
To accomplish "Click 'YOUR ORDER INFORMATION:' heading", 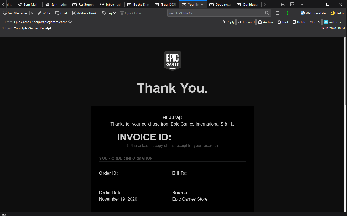I will click(x=127, y=158).
